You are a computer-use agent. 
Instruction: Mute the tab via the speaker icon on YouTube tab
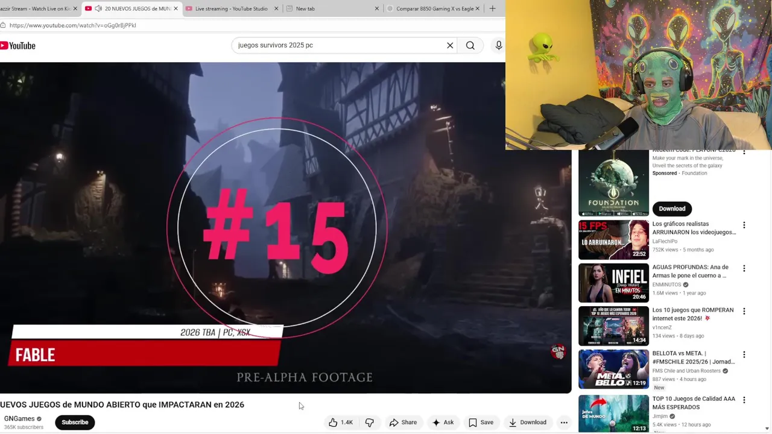point(98,8)
